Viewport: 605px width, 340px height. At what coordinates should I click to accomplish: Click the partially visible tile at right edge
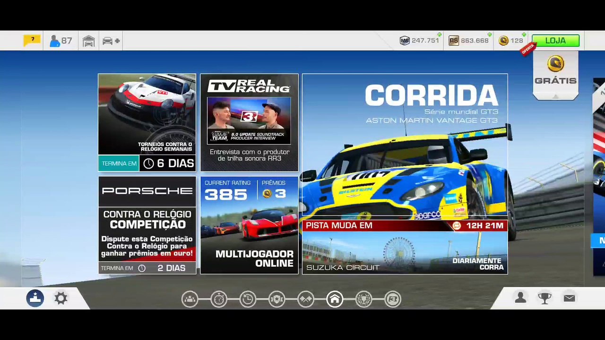[x=599, y=177]
